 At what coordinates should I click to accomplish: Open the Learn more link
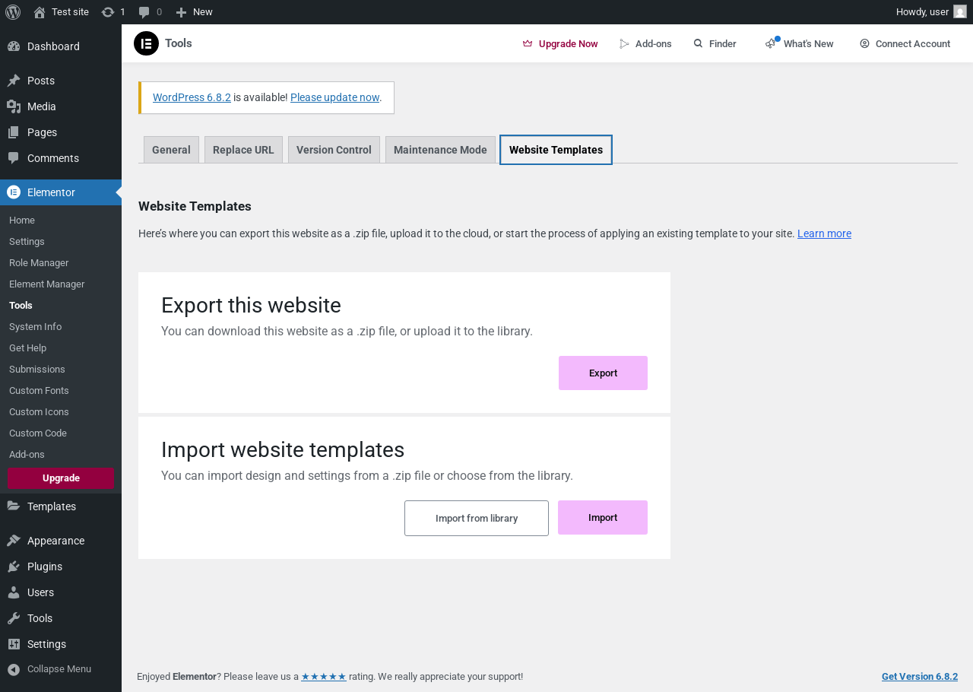click(824, 233)
